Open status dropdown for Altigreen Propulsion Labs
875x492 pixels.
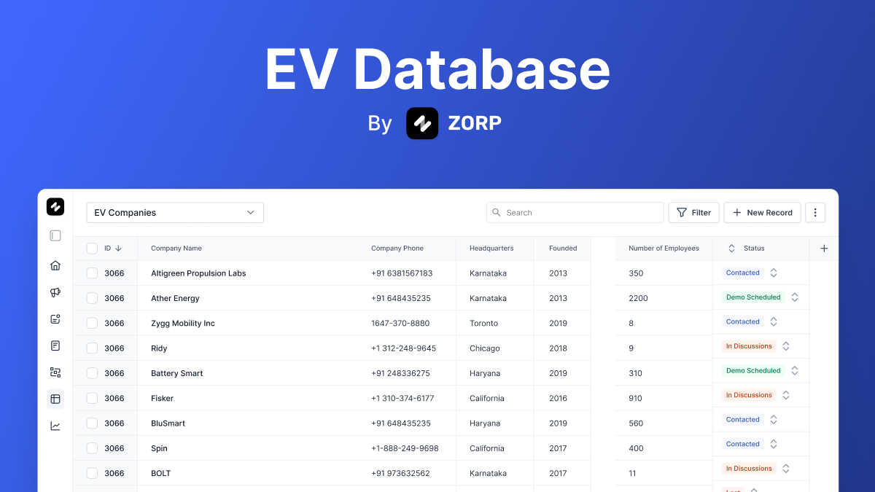[x=773, y=273]
